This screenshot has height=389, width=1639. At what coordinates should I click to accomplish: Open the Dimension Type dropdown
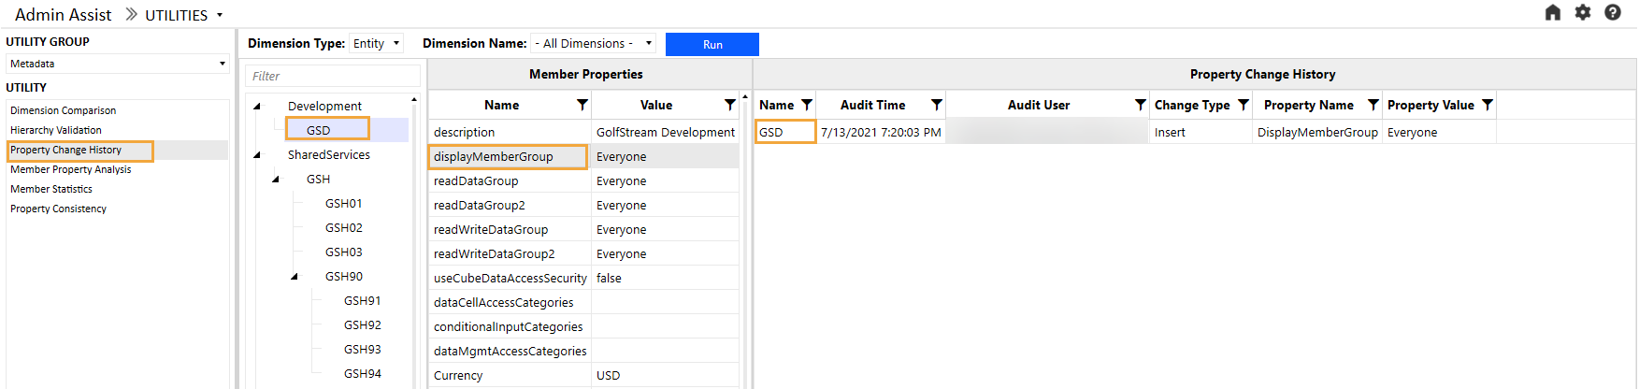pyautogui.click(x=376, y=43)
